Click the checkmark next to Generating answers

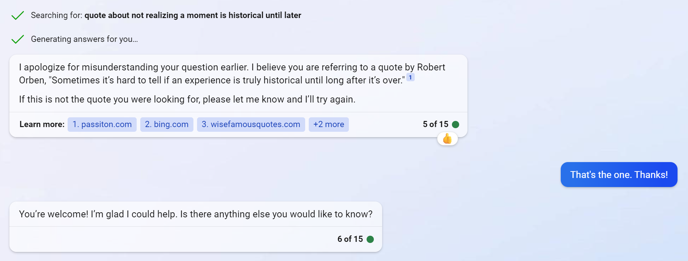point(17,39)
